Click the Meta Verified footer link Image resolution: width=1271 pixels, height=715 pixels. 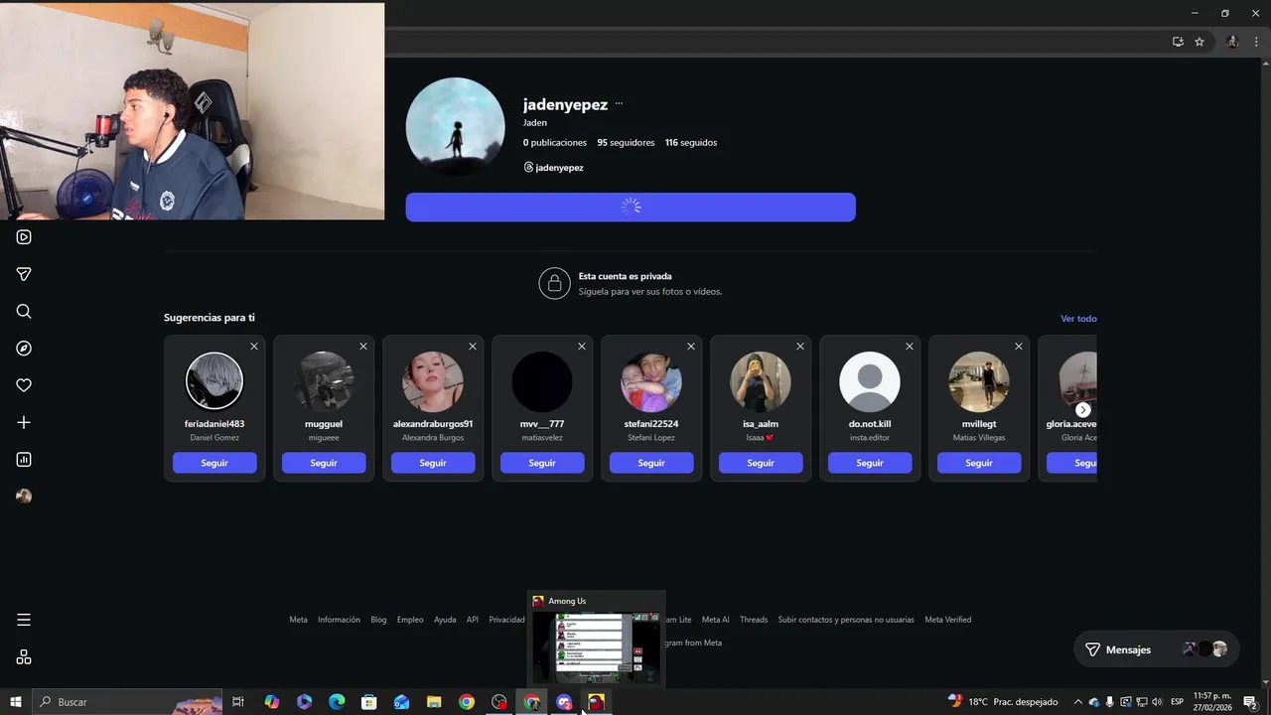948,620
